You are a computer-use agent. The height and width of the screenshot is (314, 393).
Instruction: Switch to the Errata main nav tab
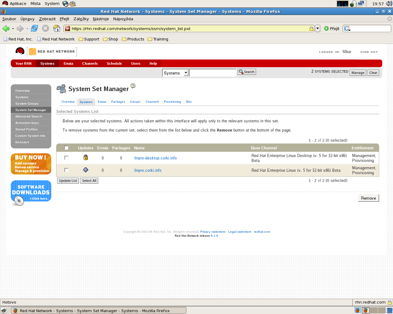tap(68, 63)
